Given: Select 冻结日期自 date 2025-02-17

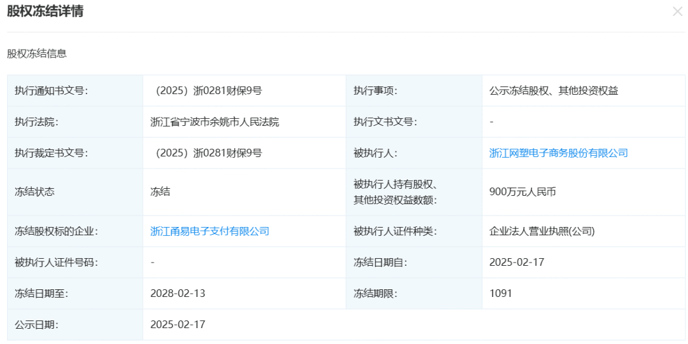Looking at the screenshot, I should point(517,262).
